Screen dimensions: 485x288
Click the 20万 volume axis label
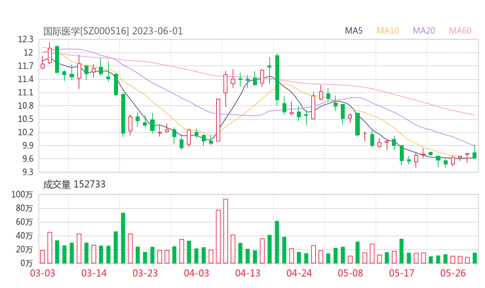(x=24, y=249)
